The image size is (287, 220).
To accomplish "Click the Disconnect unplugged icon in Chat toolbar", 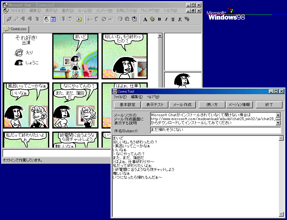I will tap(16, 19).
